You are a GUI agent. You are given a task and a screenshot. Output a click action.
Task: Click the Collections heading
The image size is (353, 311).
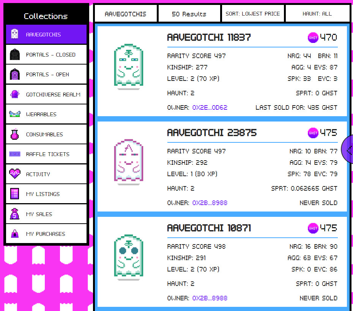click(46, 16)
